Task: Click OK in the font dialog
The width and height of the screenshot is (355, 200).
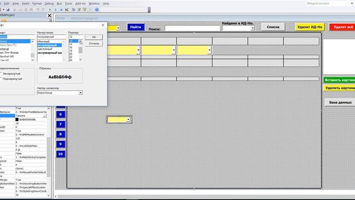Action: [94, 37]
